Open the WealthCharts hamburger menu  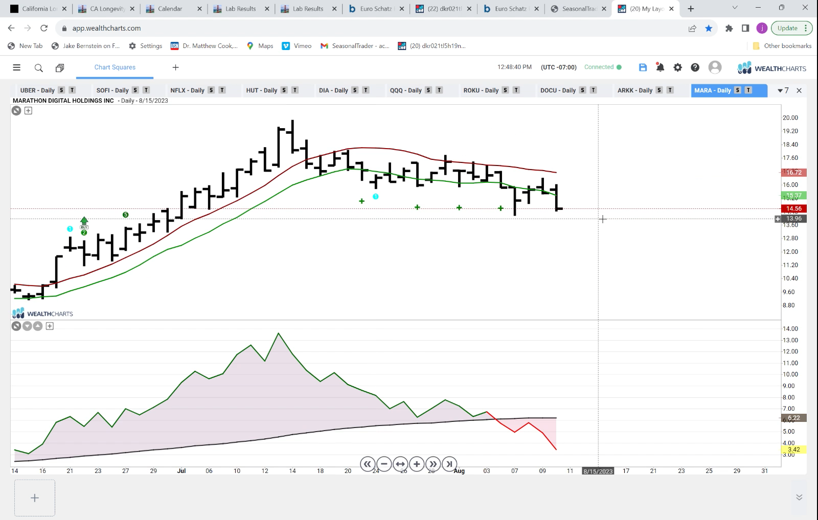pyautogui.click(x=16, y=67)
